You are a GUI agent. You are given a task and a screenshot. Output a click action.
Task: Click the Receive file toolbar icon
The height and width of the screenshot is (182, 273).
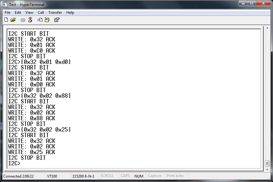click(47, 20)
